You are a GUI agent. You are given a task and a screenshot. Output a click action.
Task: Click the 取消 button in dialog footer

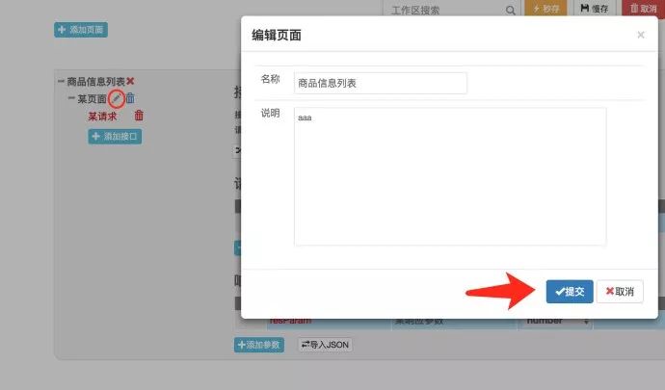620,292
